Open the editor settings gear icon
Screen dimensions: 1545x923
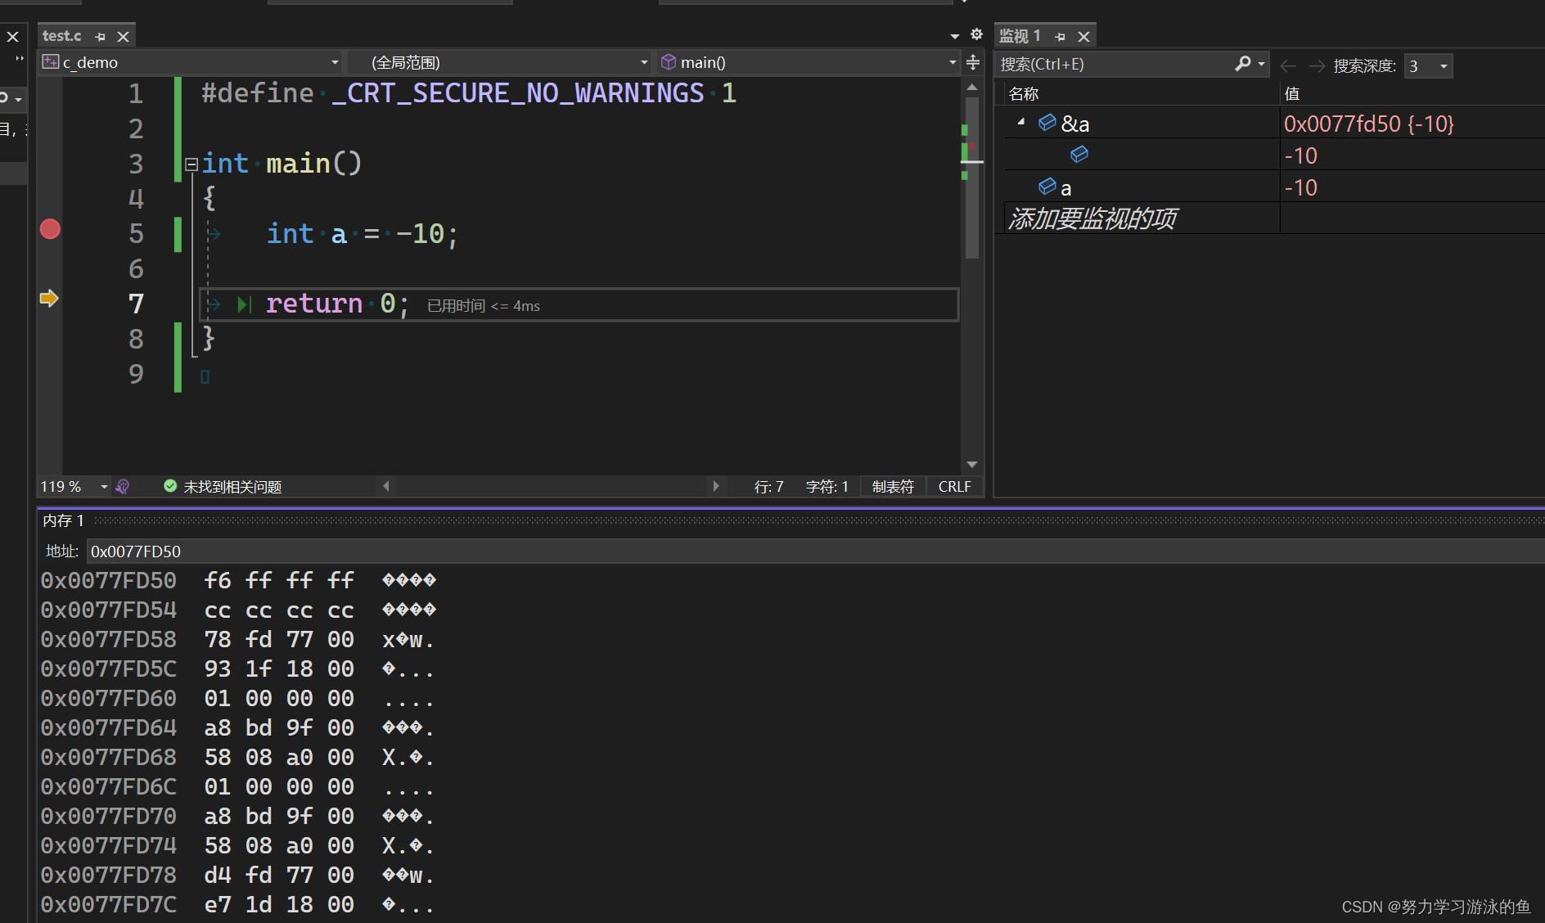pyautogui.click(x=976, y=34)
